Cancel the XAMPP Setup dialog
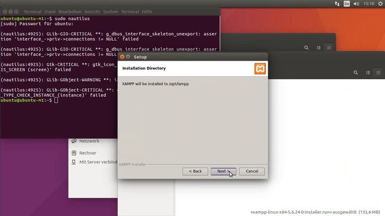 tap(252, 171)
